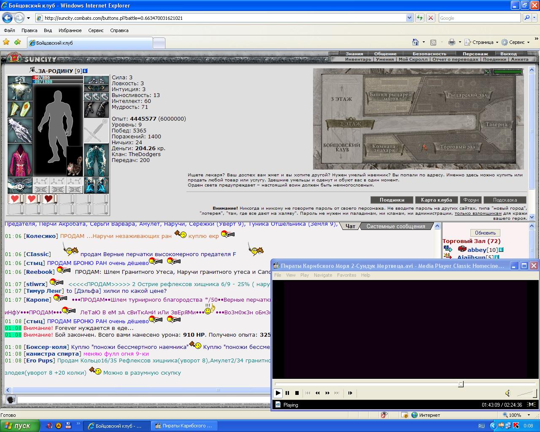Viewport: 540px width, 432px height.
Task: Click the Media Player seek bar
Action: coord(406,384)
